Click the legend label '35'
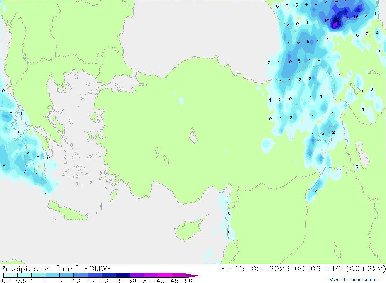The image size is (386, 283). coord(146,281)
